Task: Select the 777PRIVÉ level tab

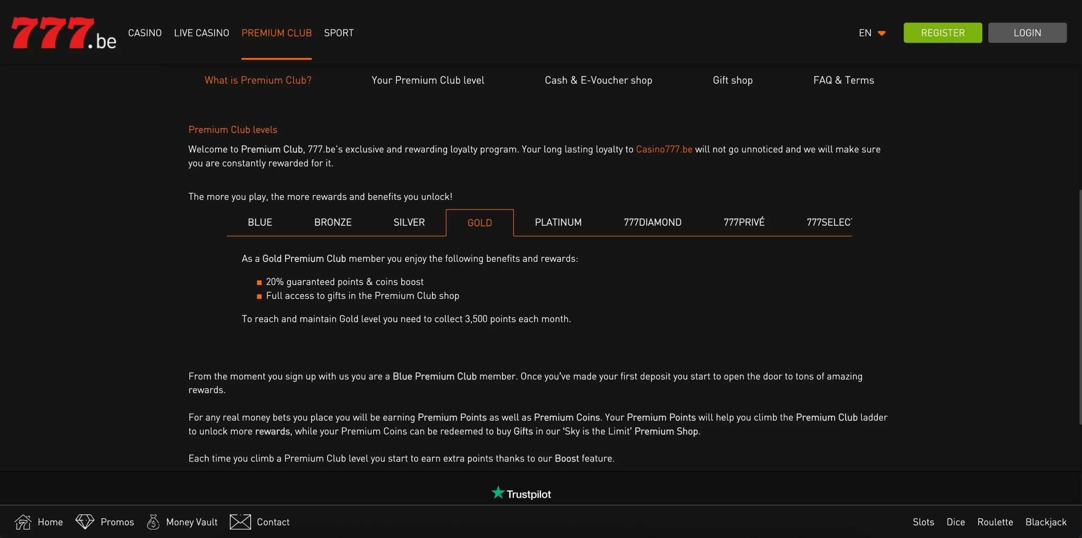Action: coord(744,223)
